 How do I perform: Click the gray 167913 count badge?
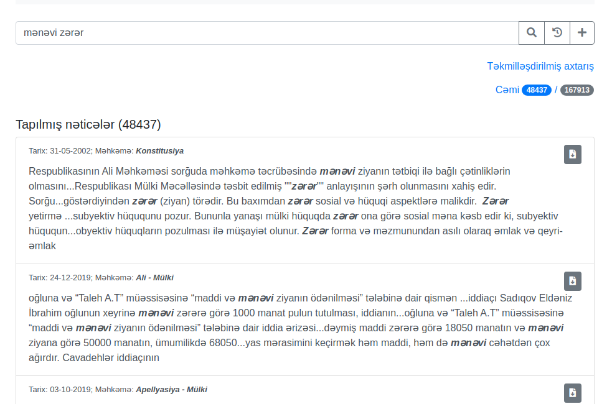click(x=577, y=90)
